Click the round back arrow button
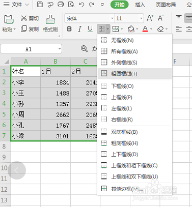Screen dimensions: 192x207 [x=17, y=170]
